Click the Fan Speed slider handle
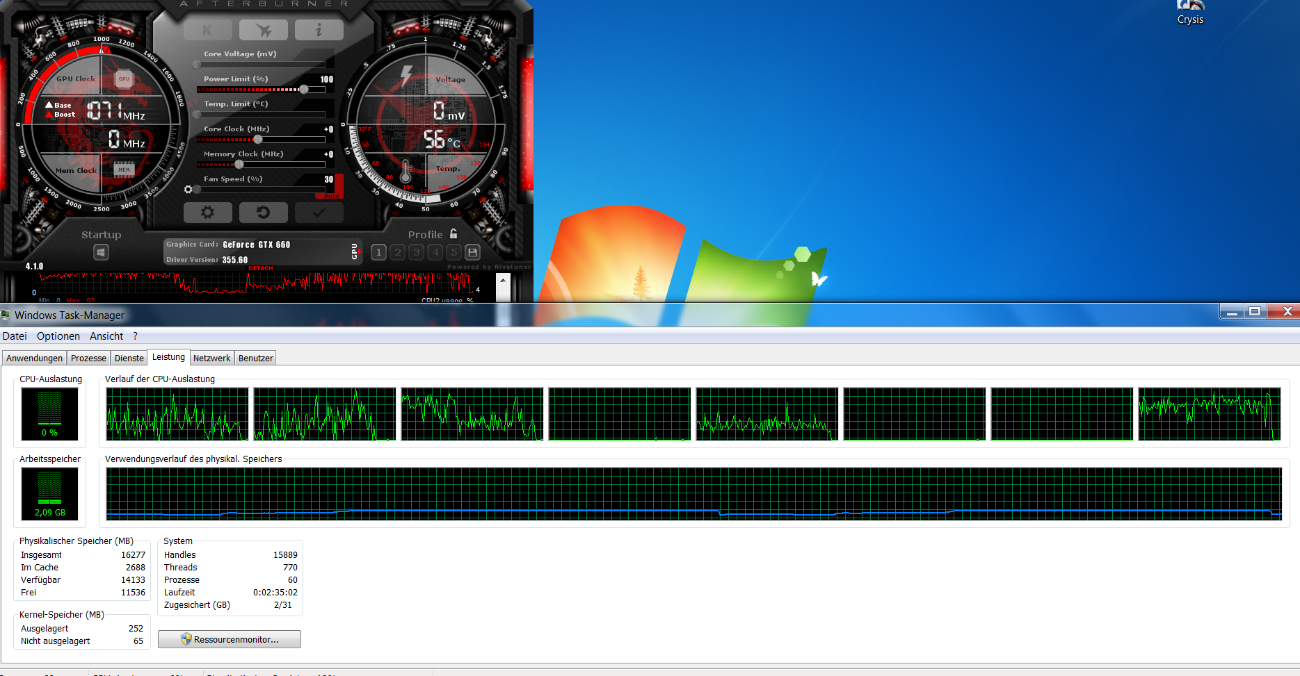This screenshot has width=1300, height=676. point(198,189)
